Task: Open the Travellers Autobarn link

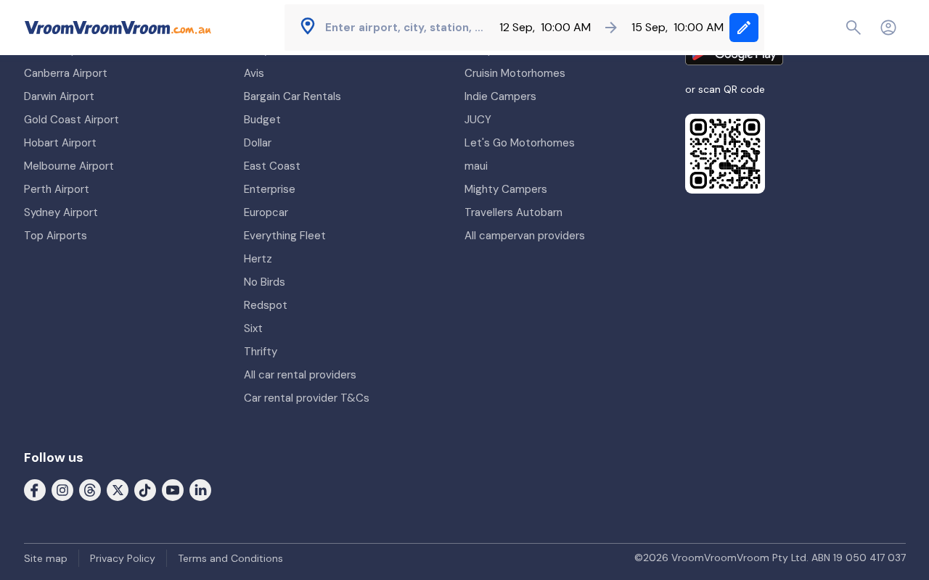Action: 513,212
